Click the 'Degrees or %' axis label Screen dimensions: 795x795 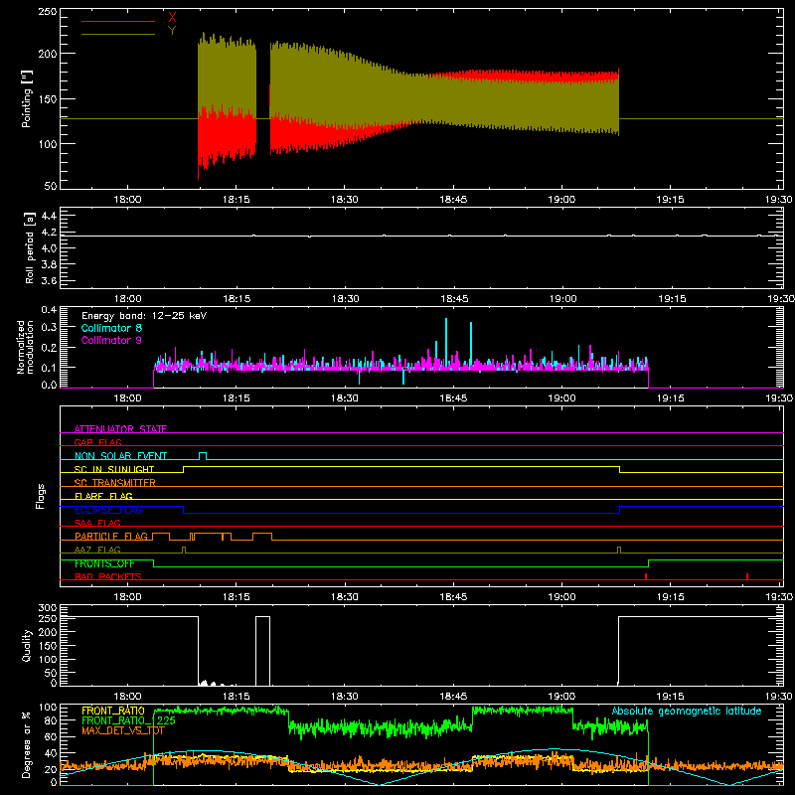[27, 745]
